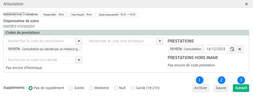253x96 pixels.
Task: Click the Sauver button
Action: click(221, 88)
